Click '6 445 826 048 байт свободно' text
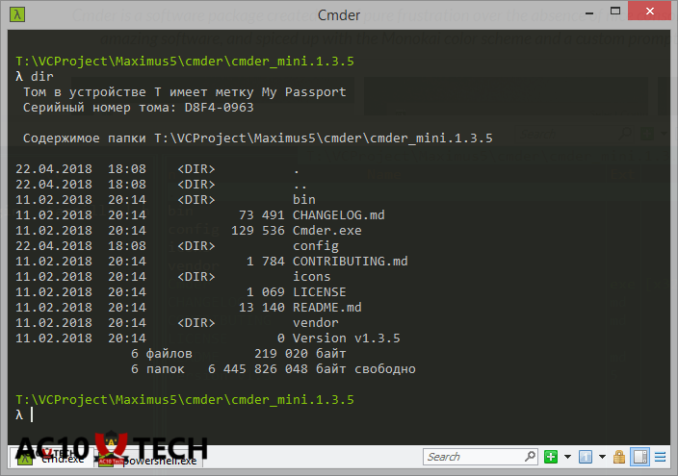This screenshot has height=476, width=678. pos(312,369)
